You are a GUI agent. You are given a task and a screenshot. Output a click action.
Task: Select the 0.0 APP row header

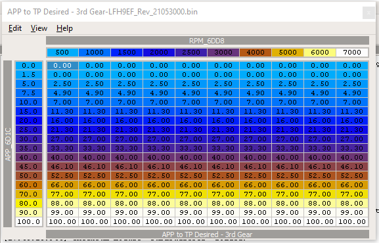(x=29, y=65)
